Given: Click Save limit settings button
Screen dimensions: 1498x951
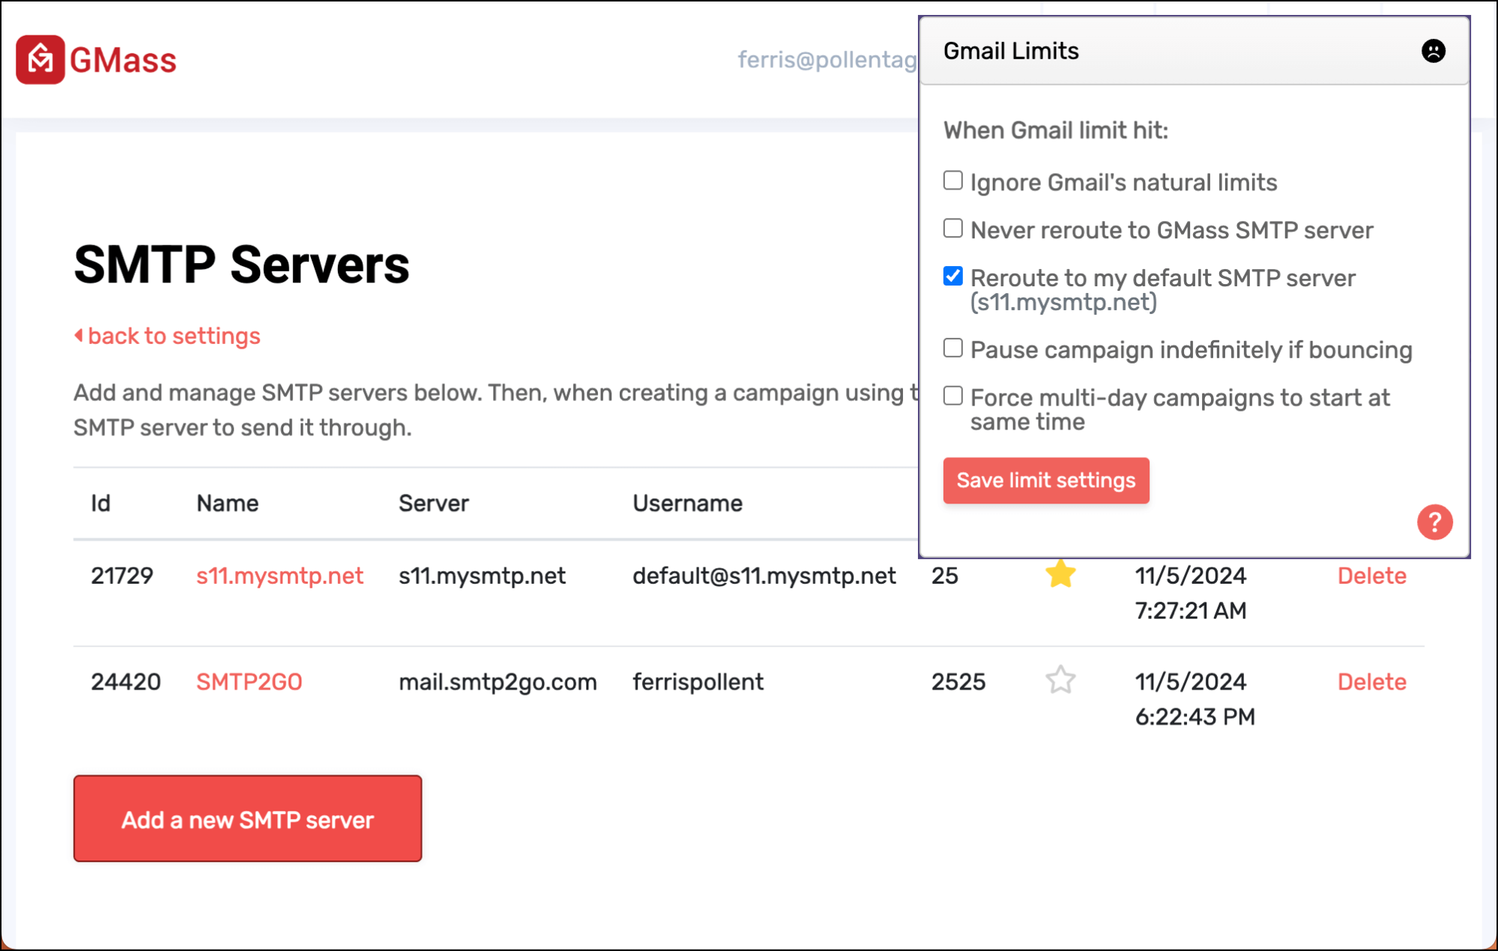Looking at the screenshot, I should [x=1045, y=480].
